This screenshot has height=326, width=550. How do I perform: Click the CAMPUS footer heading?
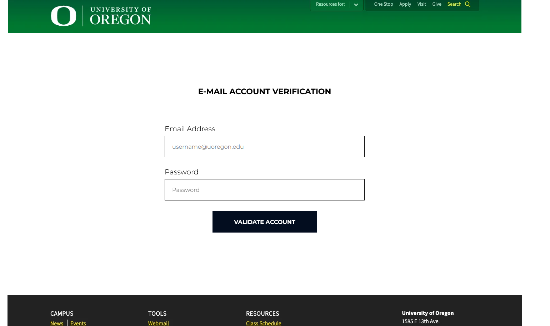point(61,314)
